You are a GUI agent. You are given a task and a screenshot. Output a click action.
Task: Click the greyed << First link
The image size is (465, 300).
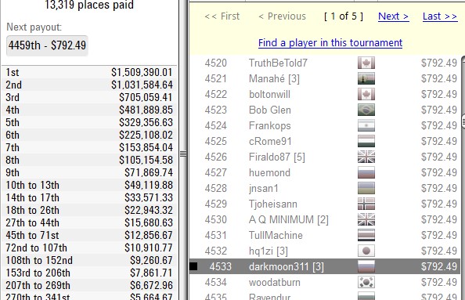point(222,16)
